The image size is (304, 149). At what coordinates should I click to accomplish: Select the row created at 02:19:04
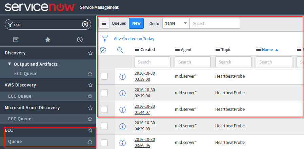[x=104, y=93]
